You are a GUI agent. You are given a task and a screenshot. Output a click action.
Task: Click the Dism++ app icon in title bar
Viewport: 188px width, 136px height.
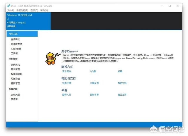pyautogui.click(x=9, y=6)
